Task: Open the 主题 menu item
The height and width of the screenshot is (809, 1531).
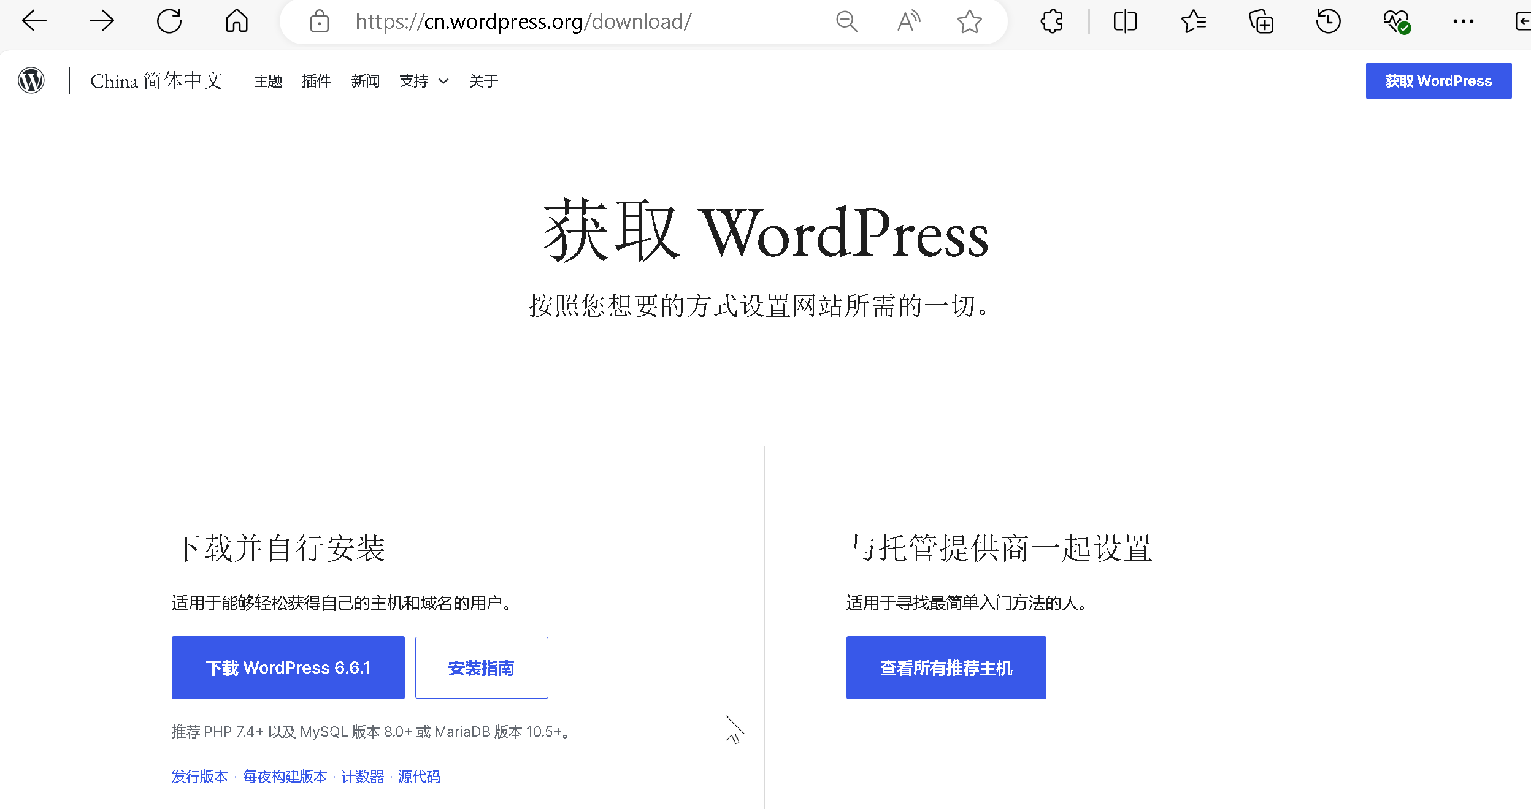Action: coord(268,81)
